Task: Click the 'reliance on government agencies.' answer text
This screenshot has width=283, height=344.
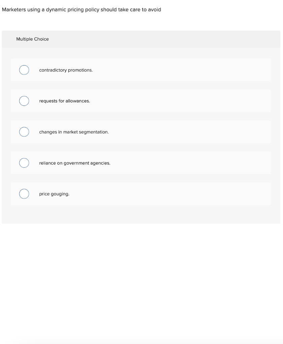Action: [x=75, y=163]
